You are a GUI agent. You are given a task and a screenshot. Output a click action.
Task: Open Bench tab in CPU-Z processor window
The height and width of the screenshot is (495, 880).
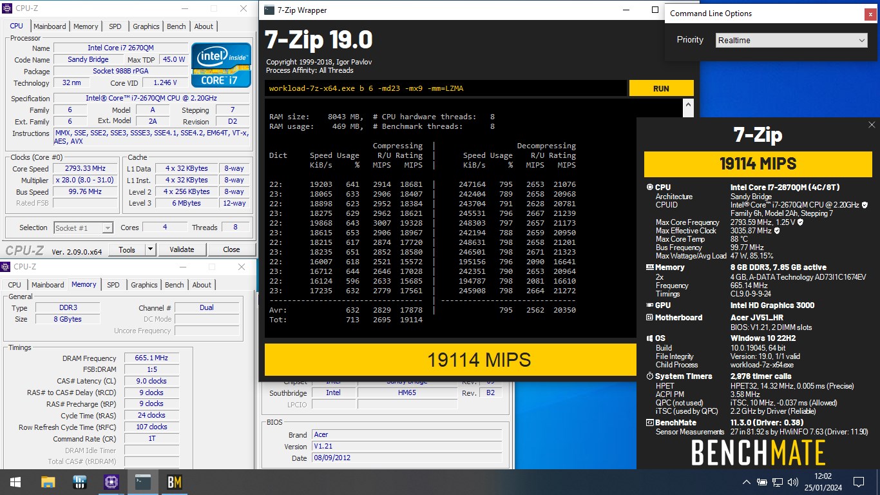[x=177, y=26]
